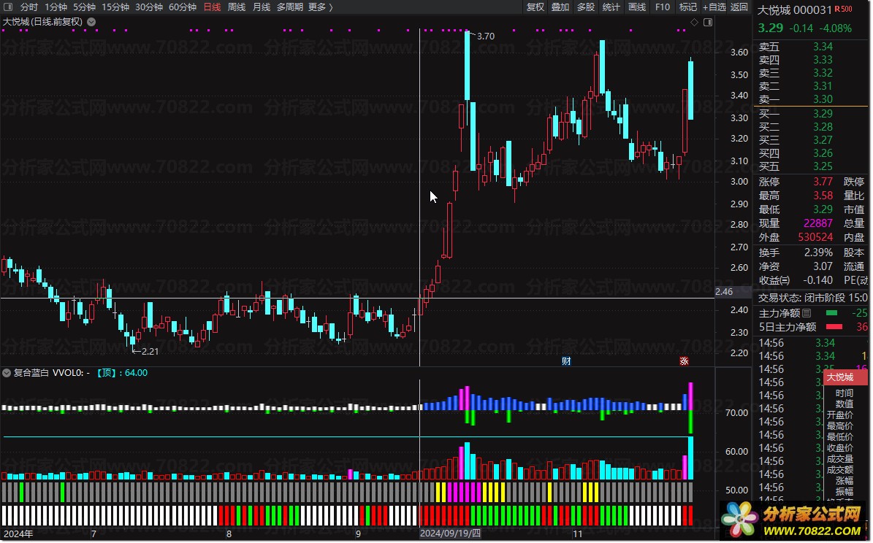Viewport: 873px width, 543px height.
Task: Toggle the left sidebar panel icon
Action: (8, 7)
